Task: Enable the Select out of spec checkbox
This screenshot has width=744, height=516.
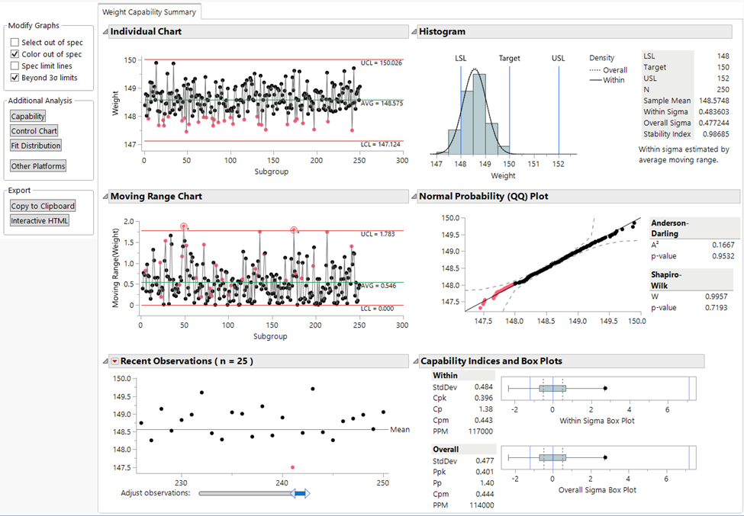Action: pyautogui.click(x=14, y=43)
